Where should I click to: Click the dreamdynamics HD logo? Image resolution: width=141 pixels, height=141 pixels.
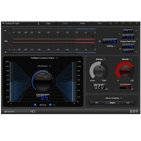(20, 112)
